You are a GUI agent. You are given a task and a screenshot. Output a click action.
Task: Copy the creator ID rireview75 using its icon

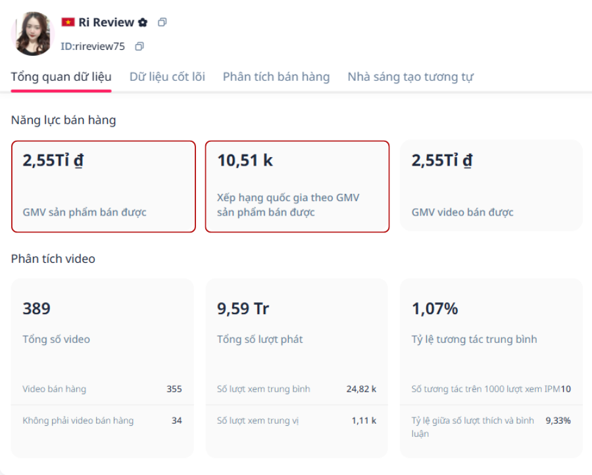139,47
